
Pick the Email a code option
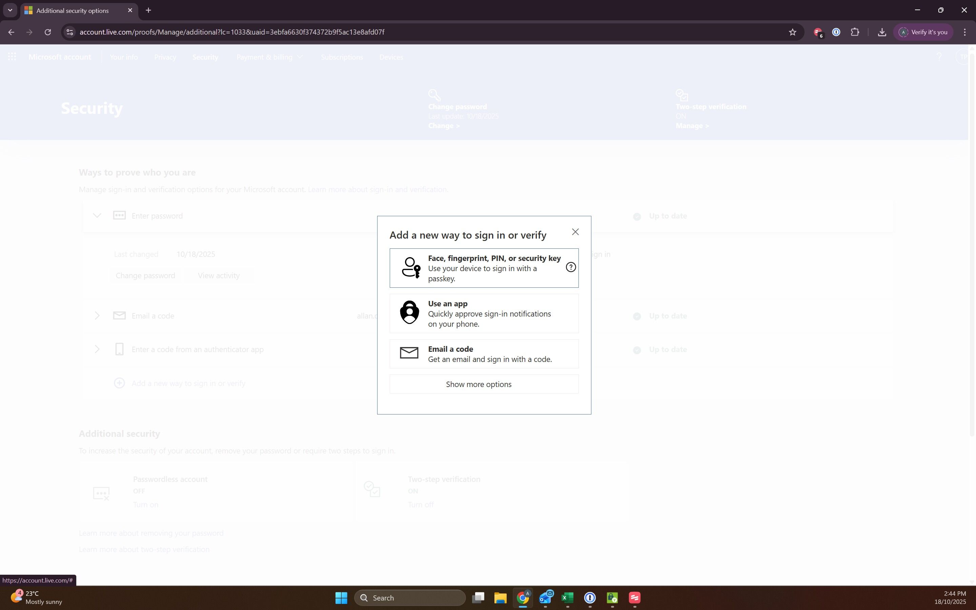[x=484, y=354]
